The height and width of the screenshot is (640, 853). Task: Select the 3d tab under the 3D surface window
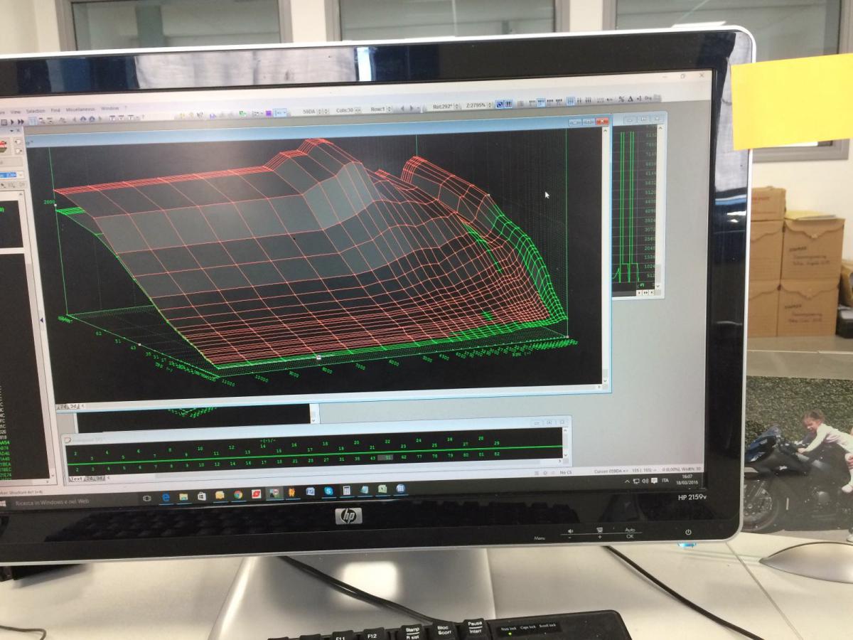(x=73, y=406)
